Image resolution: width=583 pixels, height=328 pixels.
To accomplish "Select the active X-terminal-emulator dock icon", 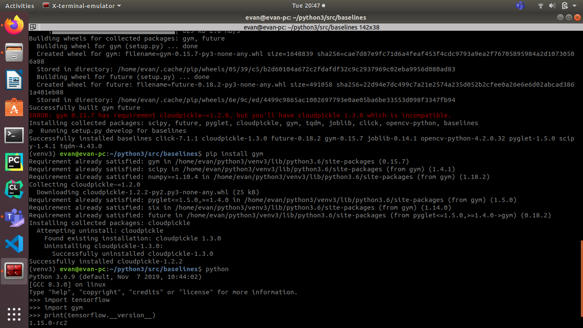I will (x=14, y=271).
